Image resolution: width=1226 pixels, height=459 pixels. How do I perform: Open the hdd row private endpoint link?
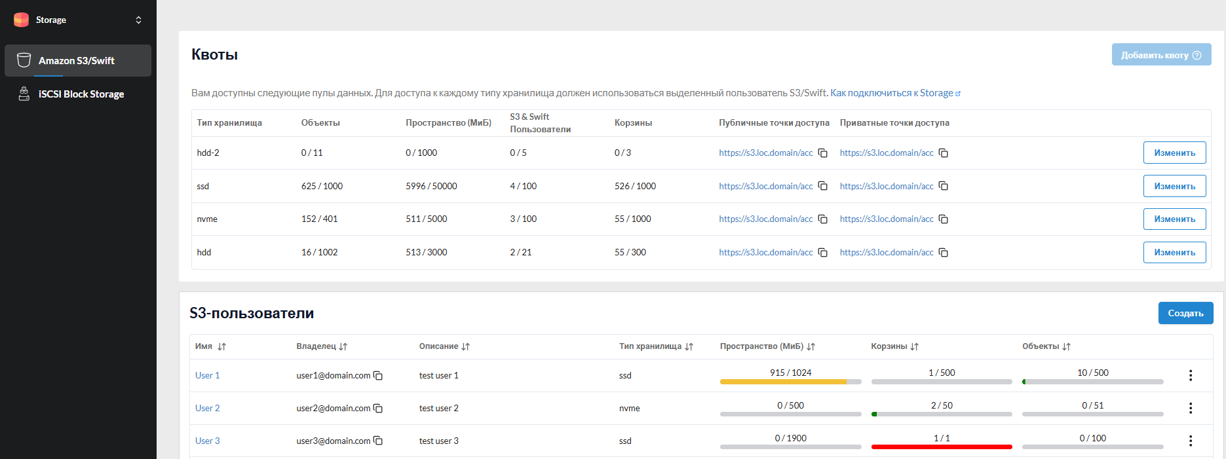tap(887, 252)
